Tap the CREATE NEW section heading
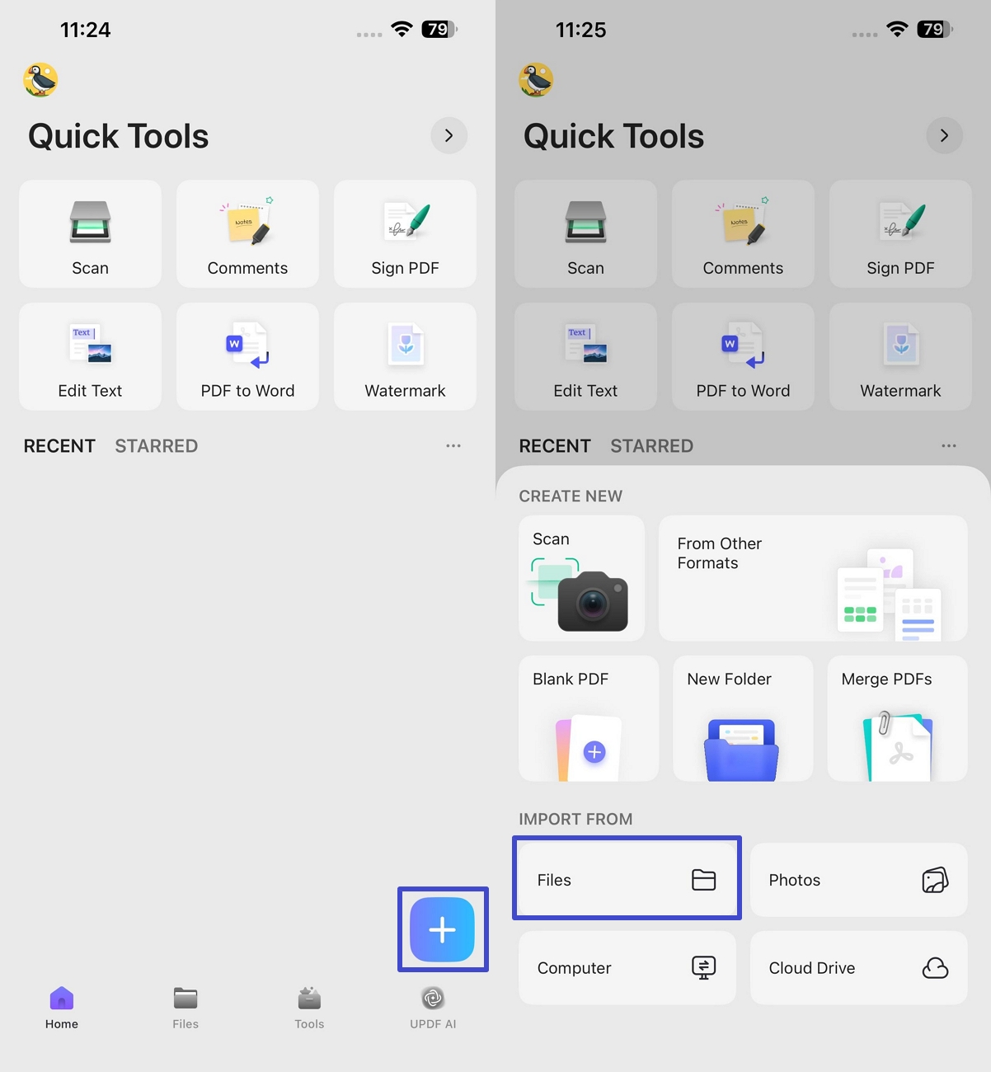Screen dimensions: 991x1072 click(571, 496)
